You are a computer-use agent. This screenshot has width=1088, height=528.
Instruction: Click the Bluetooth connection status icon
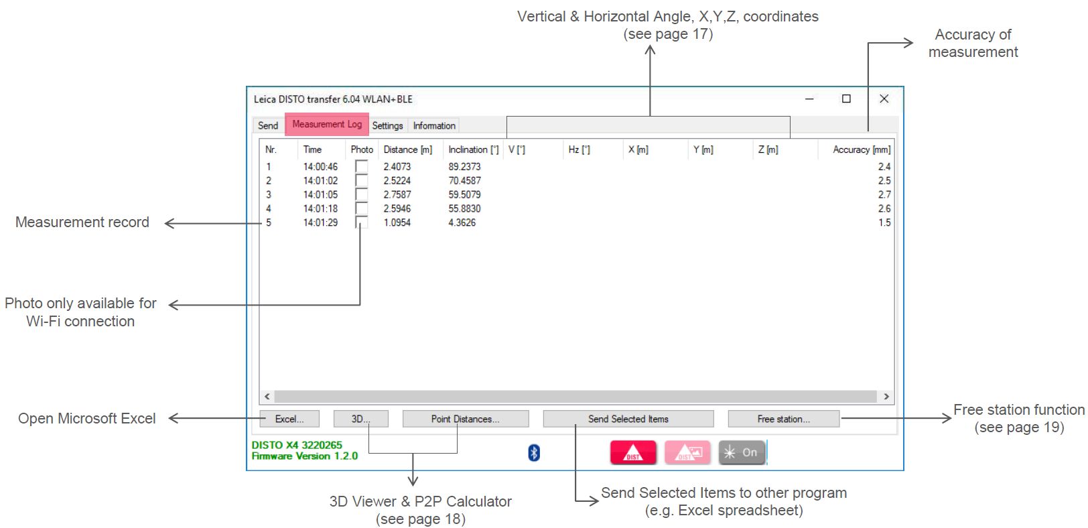point(534,453)
